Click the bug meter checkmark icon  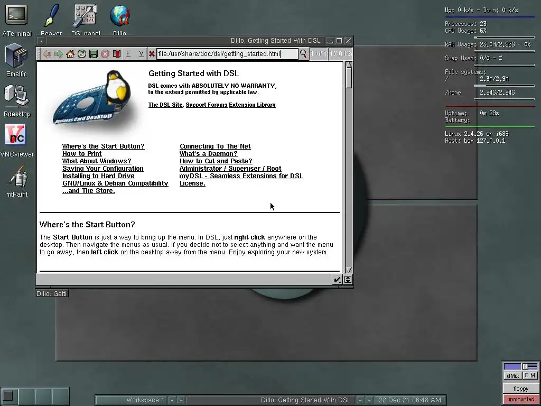click(337, 279)
